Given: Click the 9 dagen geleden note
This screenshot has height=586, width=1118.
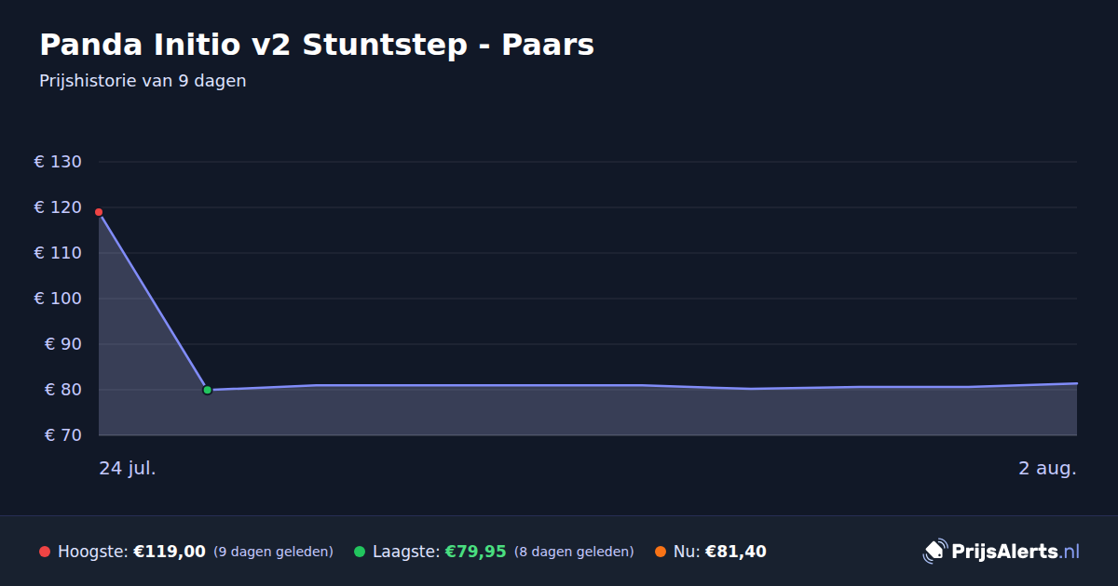Looking at the screenshot, I should click(274, 553).
